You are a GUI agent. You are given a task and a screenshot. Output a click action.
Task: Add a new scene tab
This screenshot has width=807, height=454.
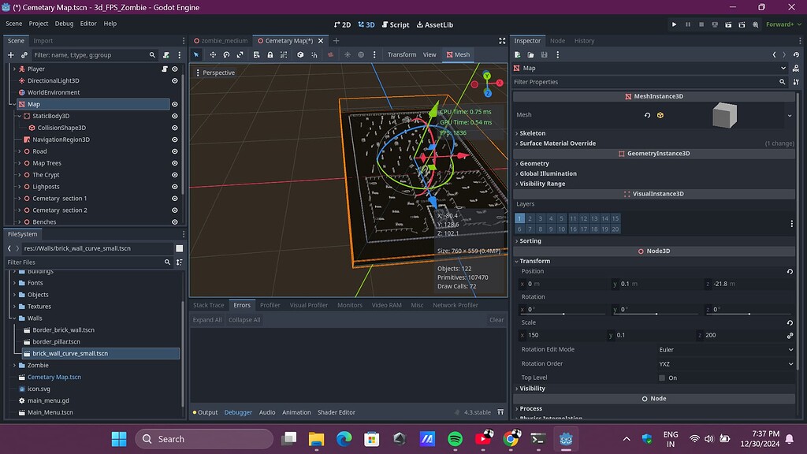336,41
